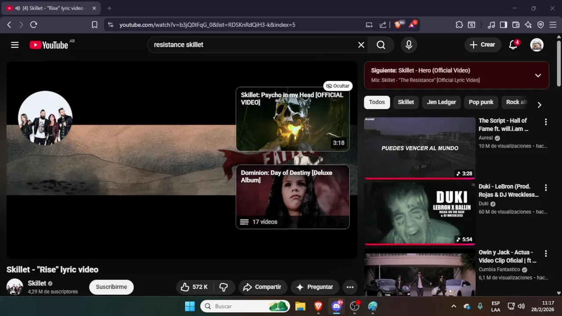Go to the YouTube home logo
The height and width of the screenshot is (316, 562).
click(x=49, y=45)
